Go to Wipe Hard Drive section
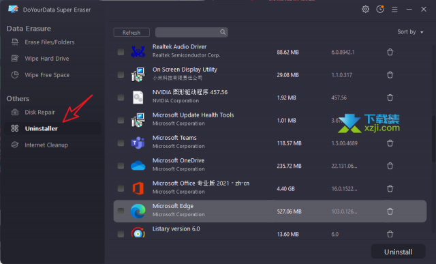 pos(47,59)
